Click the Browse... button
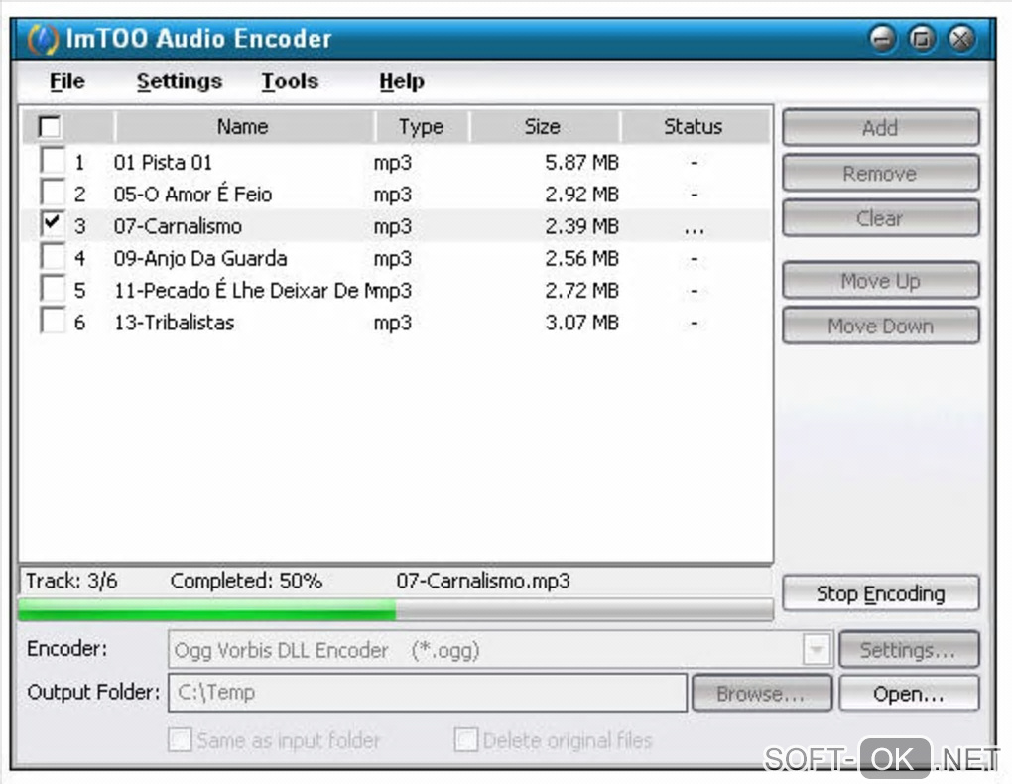 coord(762,694)
